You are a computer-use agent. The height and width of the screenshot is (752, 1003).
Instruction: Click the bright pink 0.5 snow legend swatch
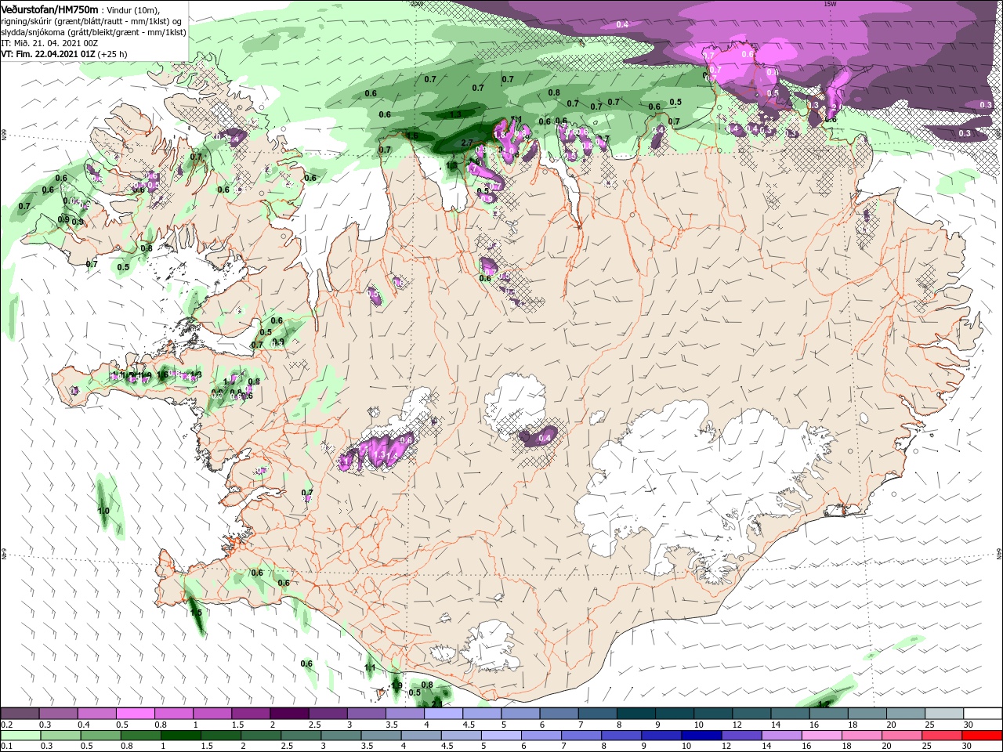tap(135, 714)
